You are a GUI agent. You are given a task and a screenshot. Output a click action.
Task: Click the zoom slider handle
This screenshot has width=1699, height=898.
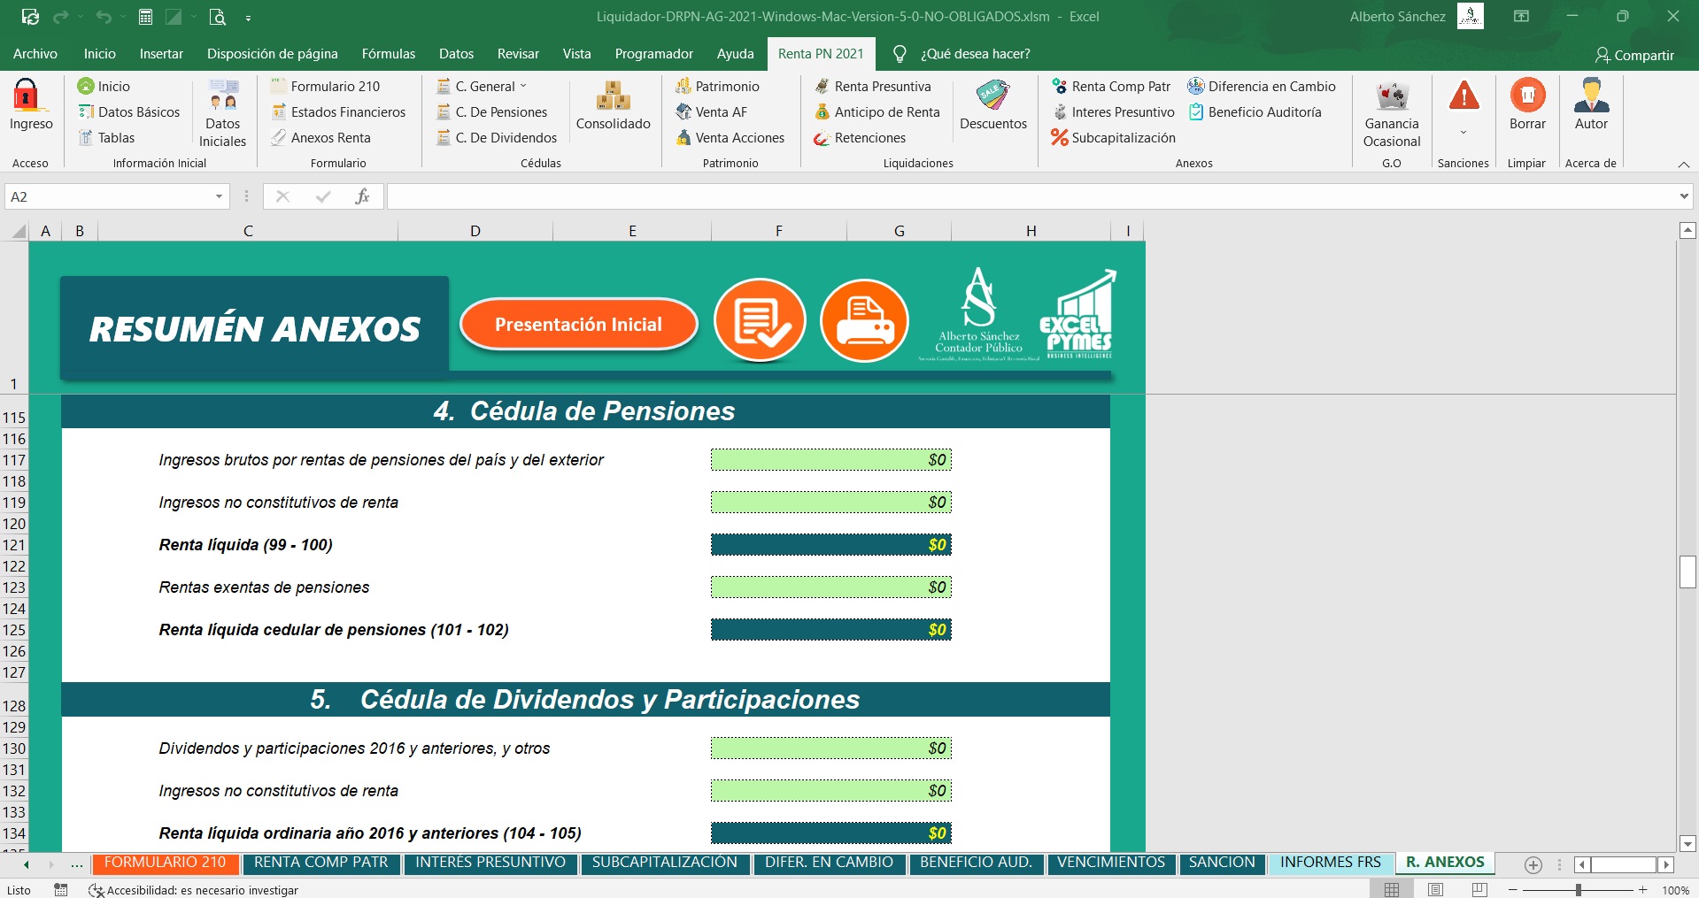point(1579,890)
